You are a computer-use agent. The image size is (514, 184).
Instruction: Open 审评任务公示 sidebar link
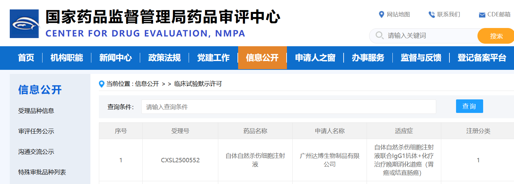click(x=36, y=131)
